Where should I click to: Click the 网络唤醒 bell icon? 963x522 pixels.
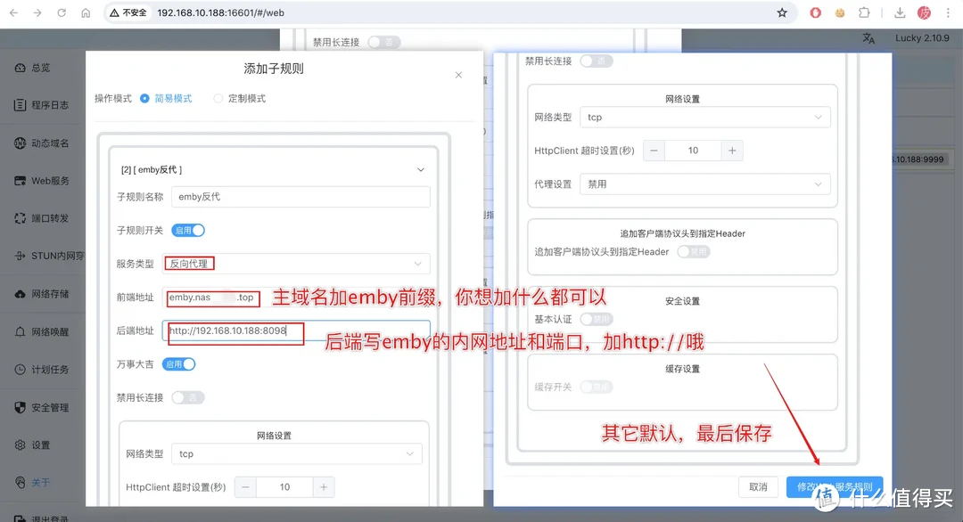click(x=20, y=332)
